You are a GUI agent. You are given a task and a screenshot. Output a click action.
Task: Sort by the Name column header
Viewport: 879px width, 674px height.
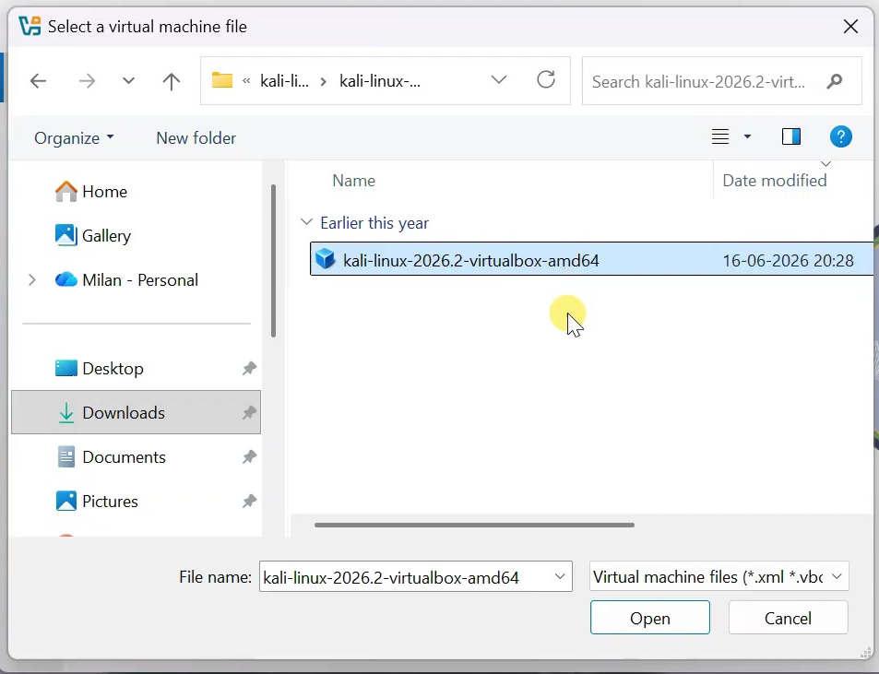click(x=353, y=181)
